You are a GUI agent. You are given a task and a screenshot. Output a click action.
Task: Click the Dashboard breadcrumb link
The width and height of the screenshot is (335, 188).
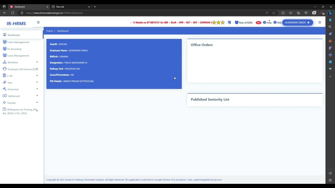(x=63, y=31)
